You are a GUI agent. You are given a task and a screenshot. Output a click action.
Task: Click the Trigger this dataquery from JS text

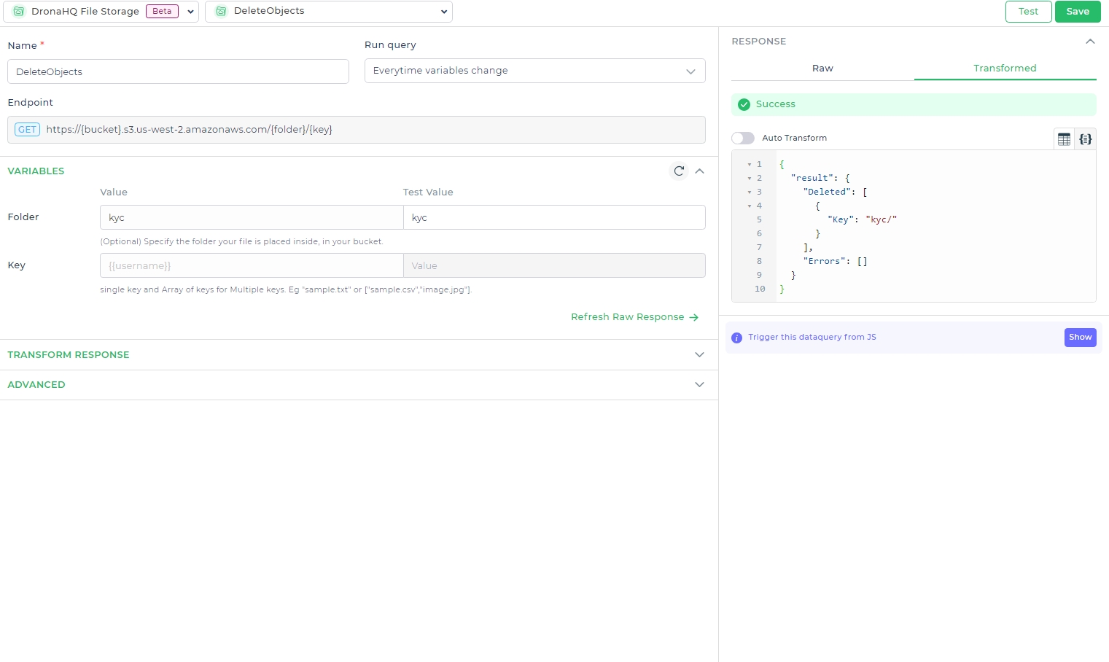pos(812,338)
